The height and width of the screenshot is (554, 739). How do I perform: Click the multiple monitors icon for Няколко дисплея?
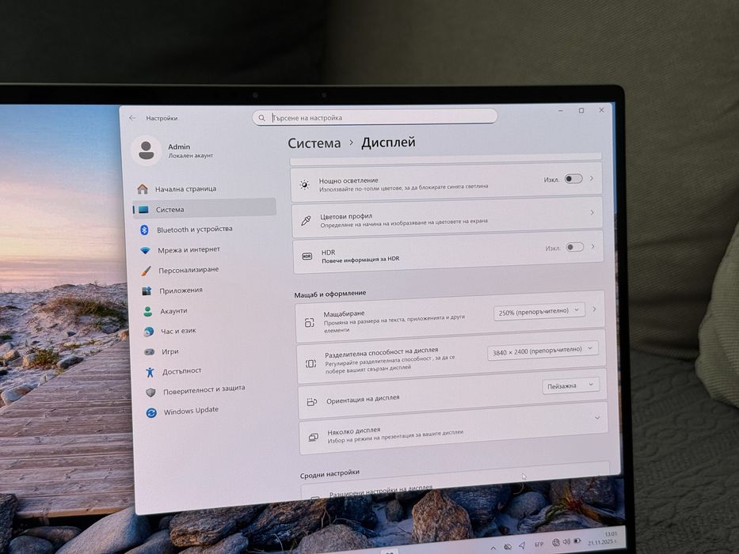coord(313,437)
